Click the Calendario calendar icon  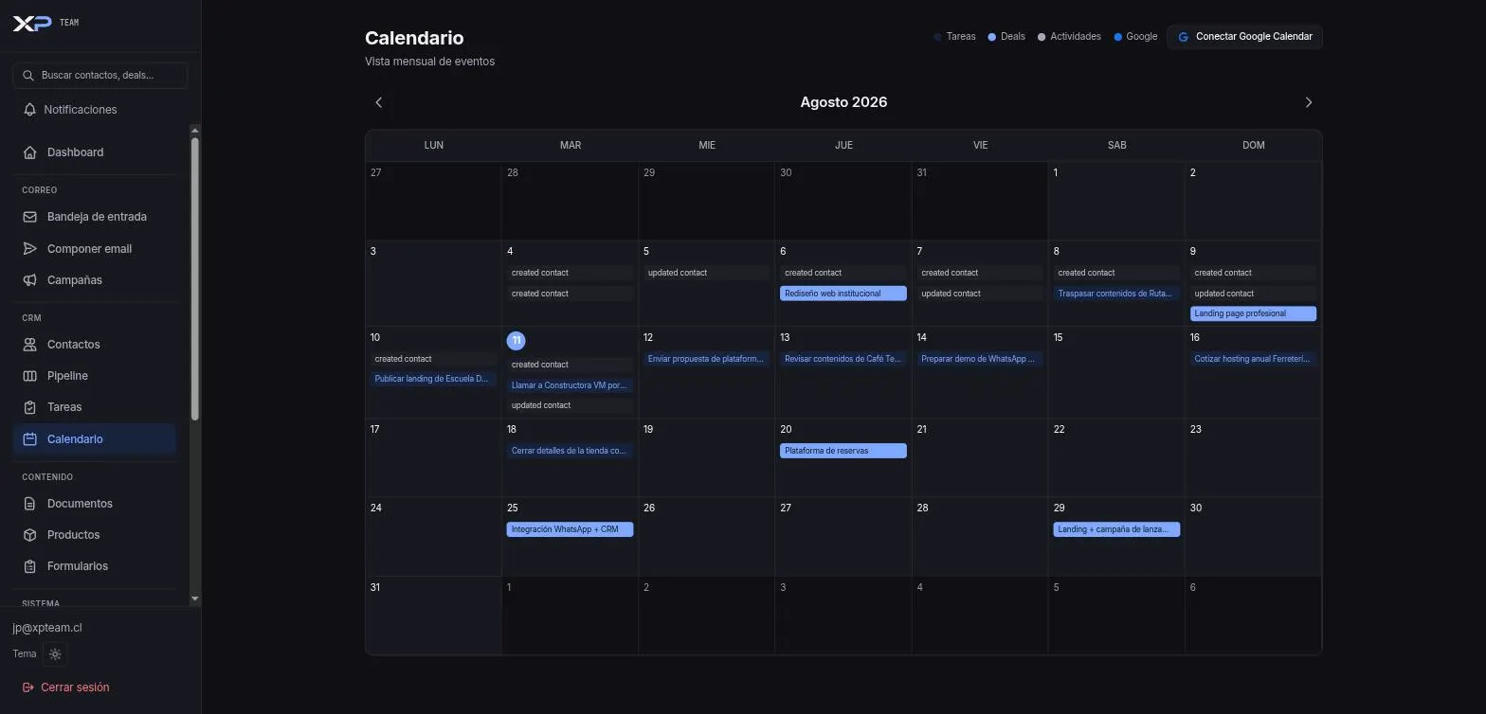(30, 439)
